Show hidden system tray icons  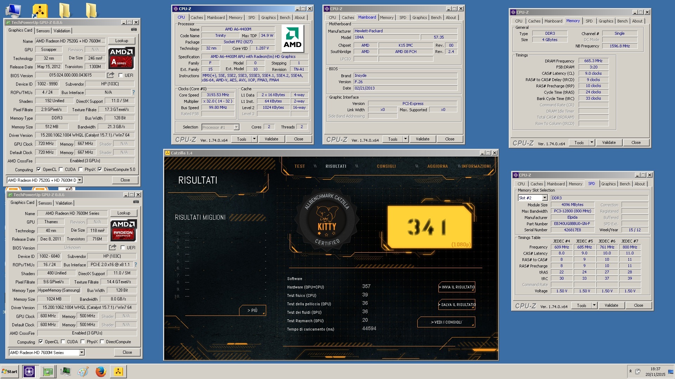(x=630, y=371)
